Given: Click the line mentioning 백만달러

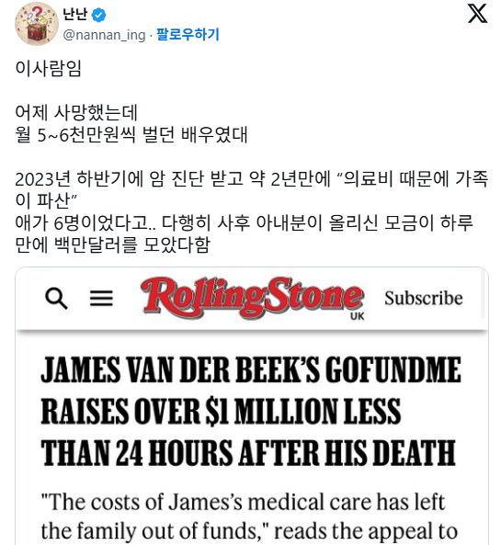Looking at the screenshot, I should (x=113, y=244).
